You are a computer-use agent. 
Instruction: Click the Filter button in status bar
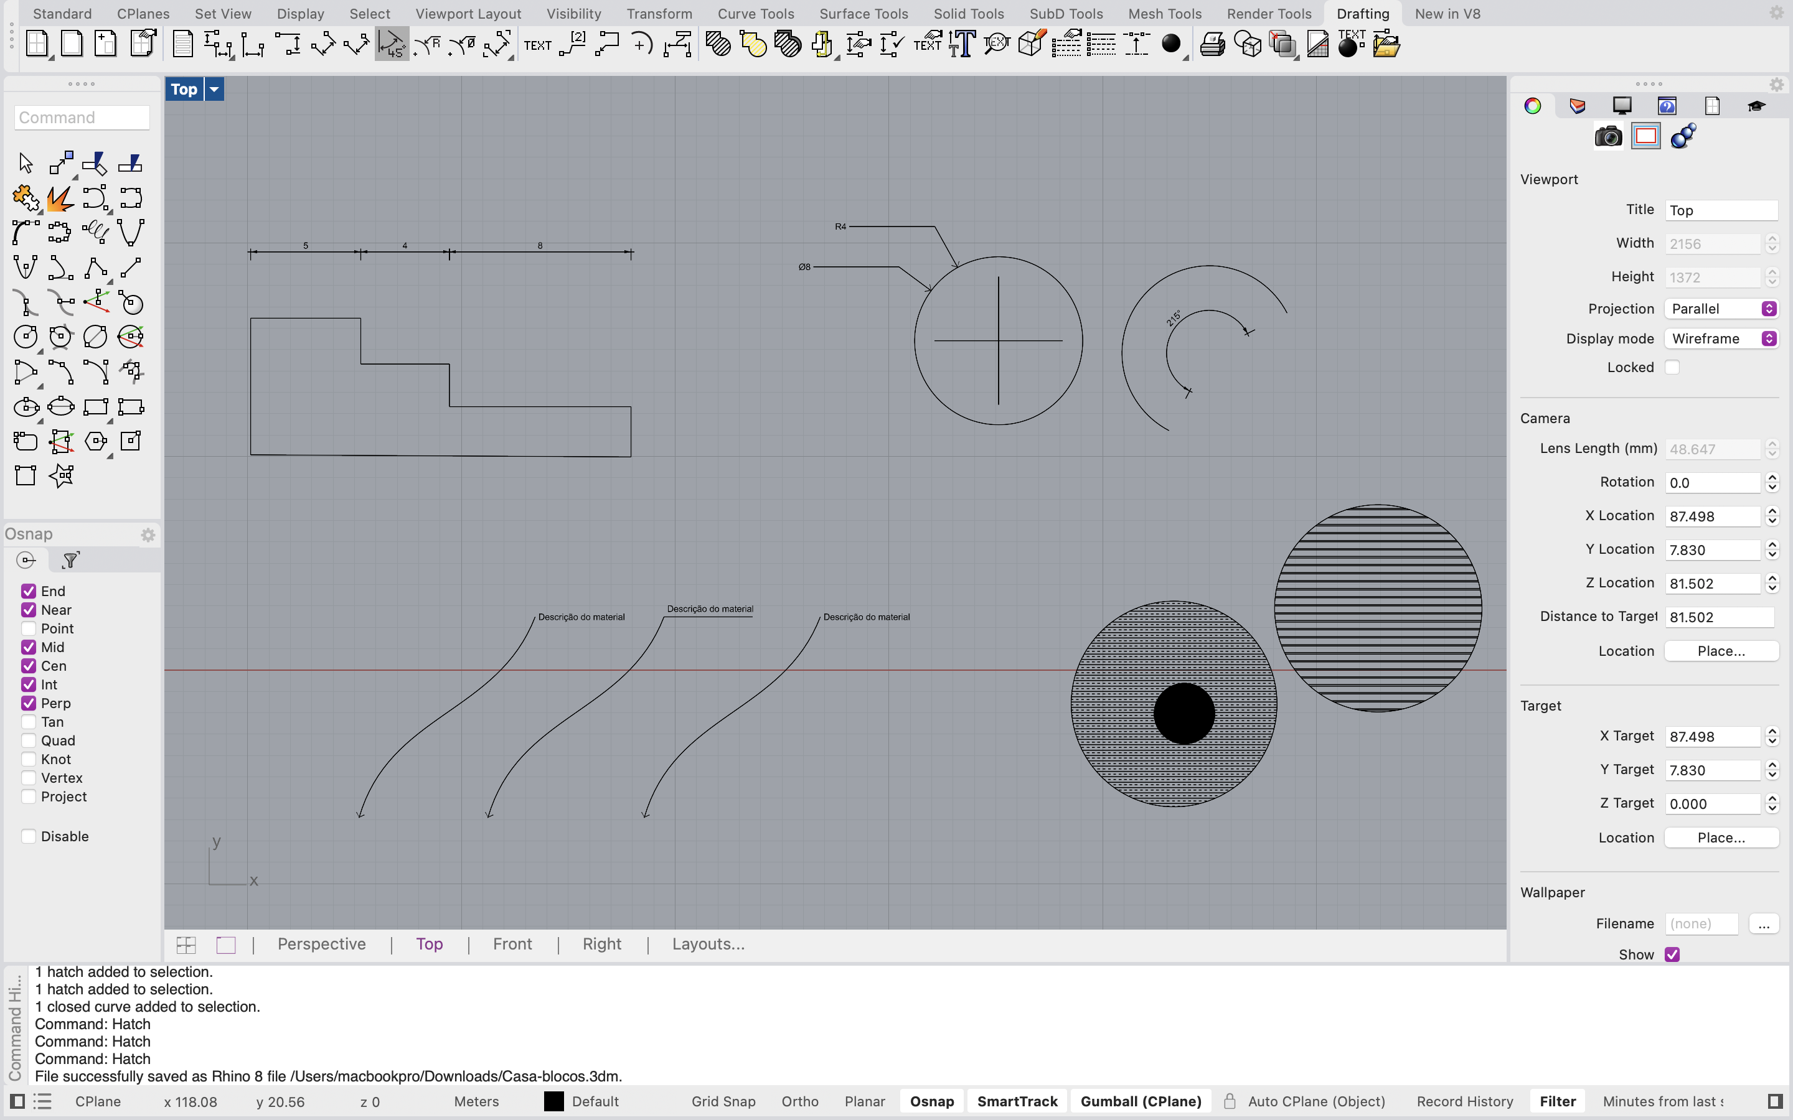[1558, 1101]
